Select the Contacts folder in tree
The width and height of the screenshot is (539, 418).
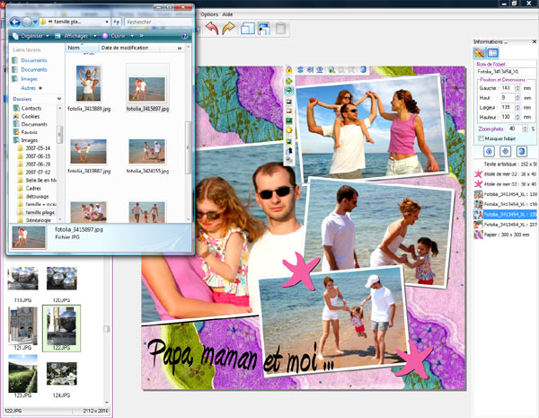click(x=31, y=109)
